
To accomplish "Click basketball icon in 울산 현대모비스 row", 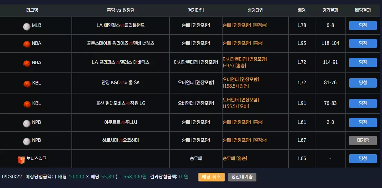I will click(x=27, y=104).
